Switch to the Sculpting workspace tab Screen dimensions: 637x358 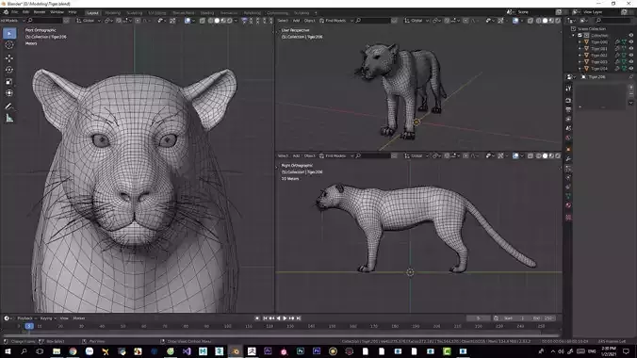tap(134, 13)
